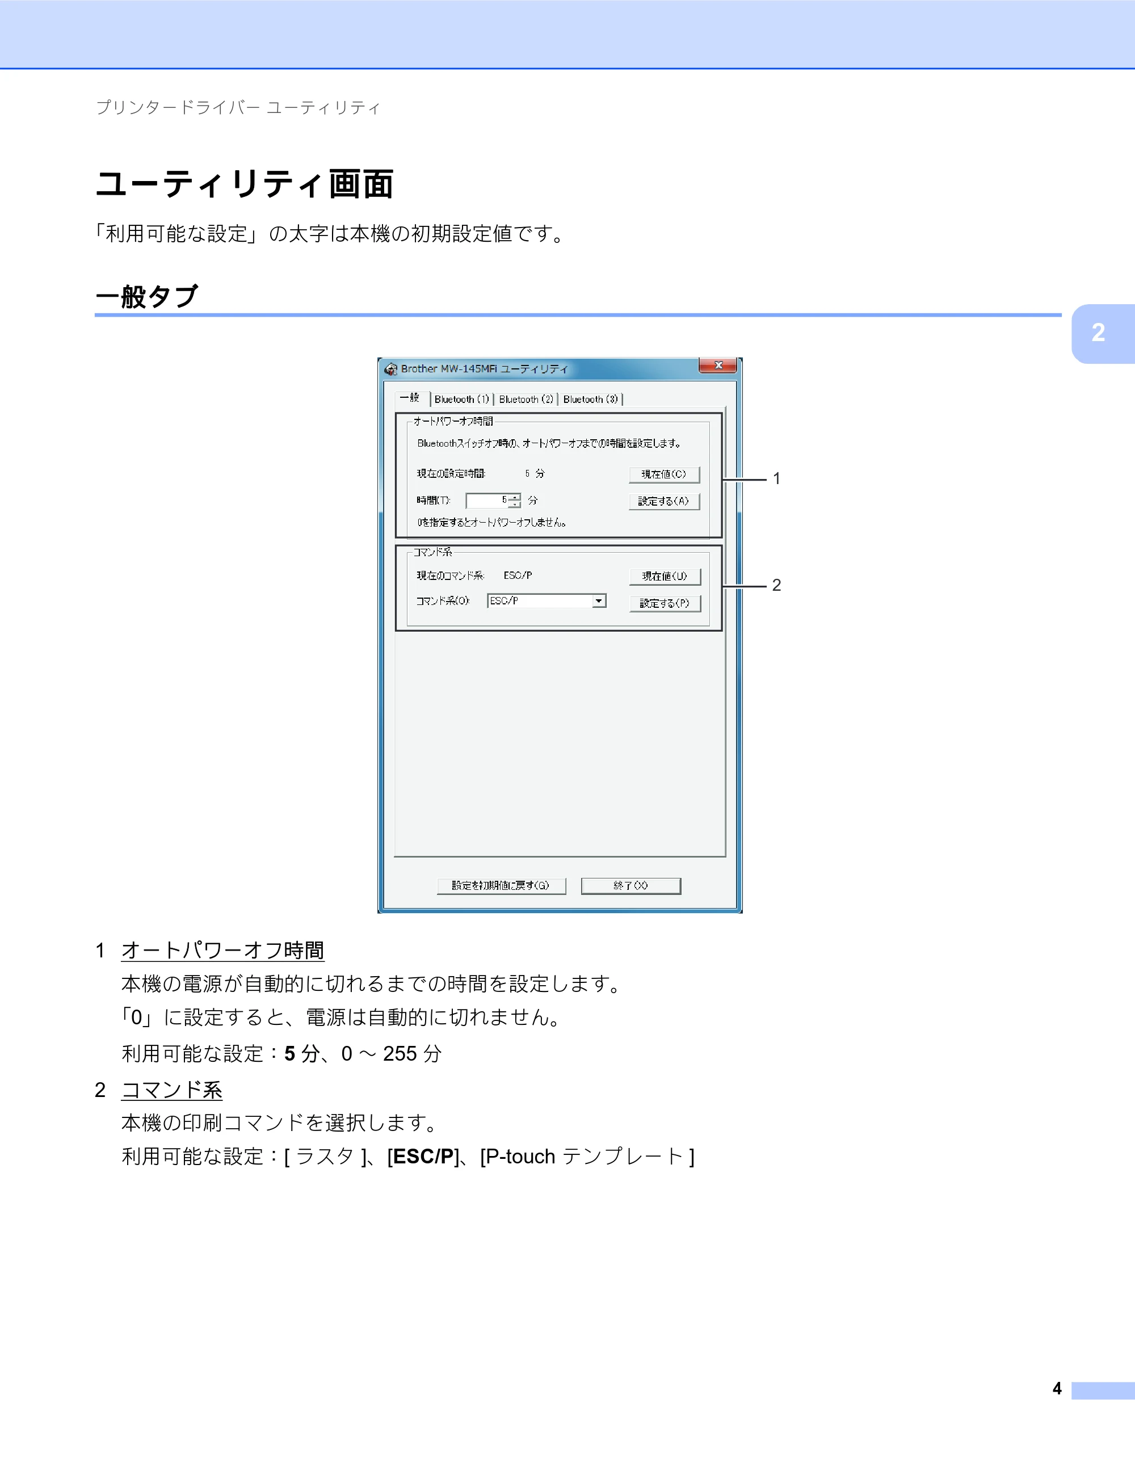Click the chapter 2 side tab marker
1135x1467 pixels.
[x=1103, y=334]
